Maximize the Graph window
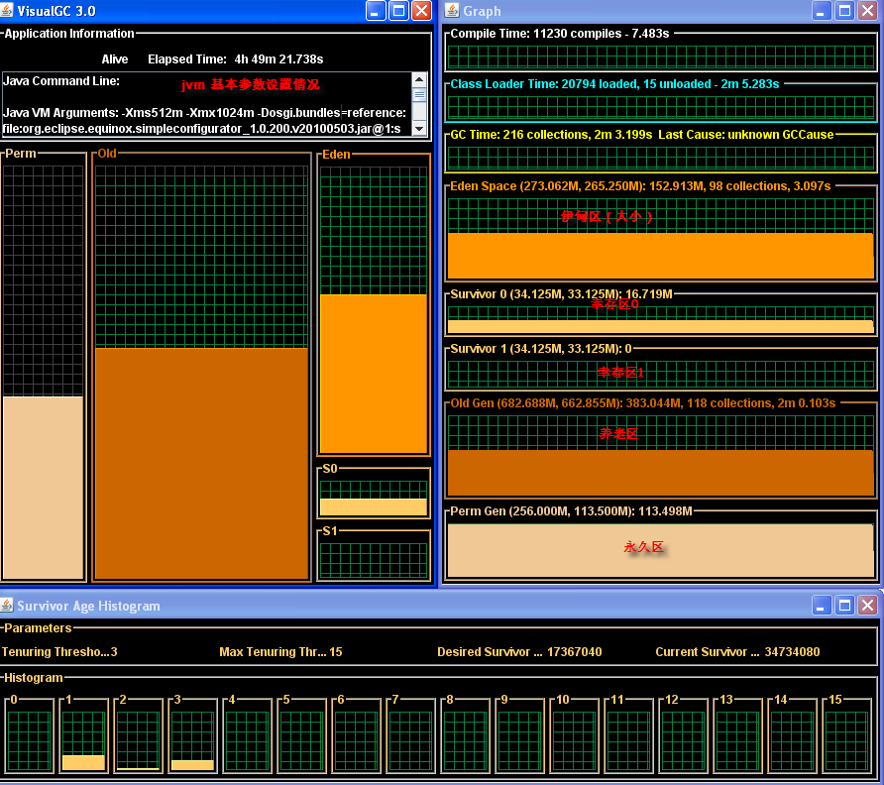 coord(844,11)
